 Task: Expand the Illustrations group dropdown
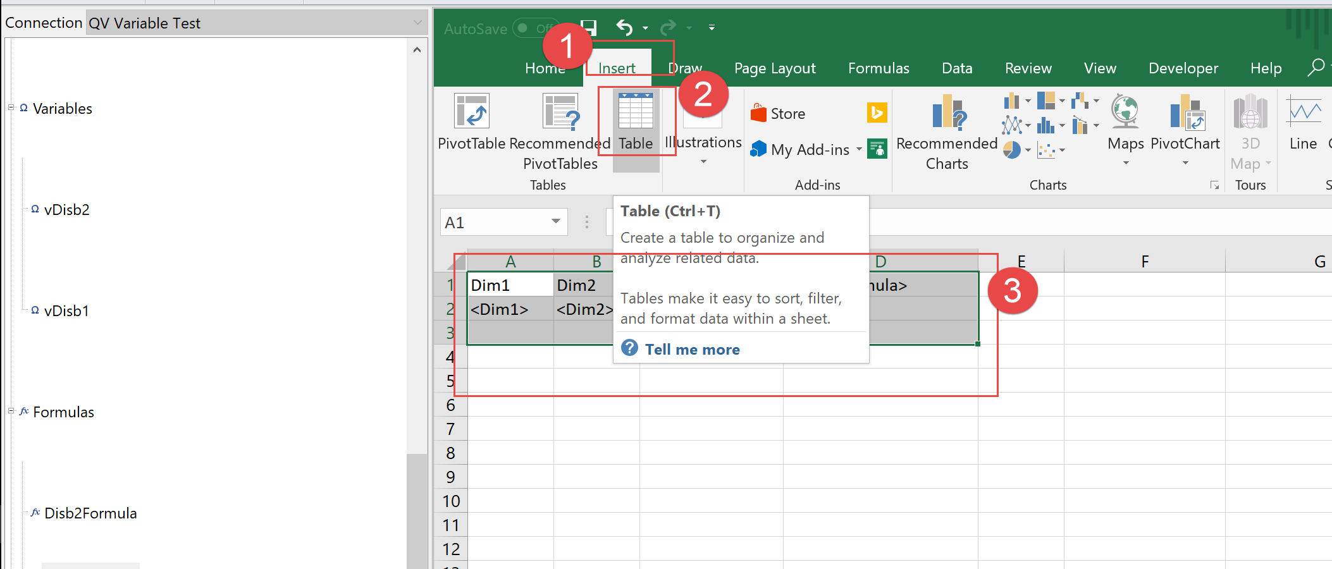tap(703, 162)
